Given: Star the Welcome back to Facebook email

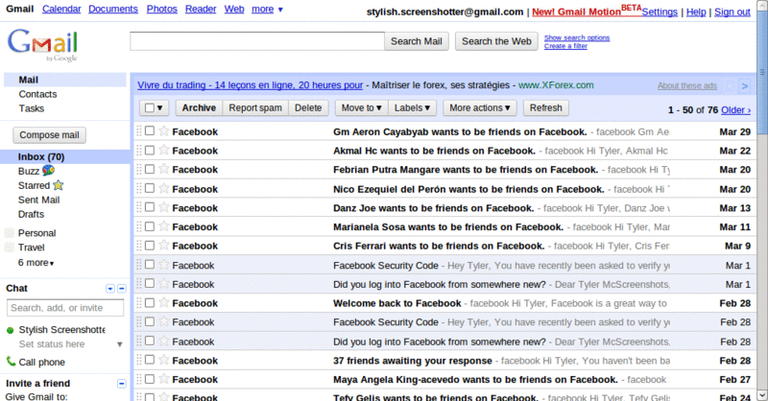Looking at the screenshot, I should point(164,302).
